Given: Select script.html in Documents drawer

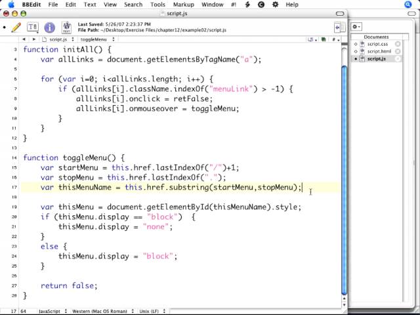Looking at the screenshot, I should point(379,51).
